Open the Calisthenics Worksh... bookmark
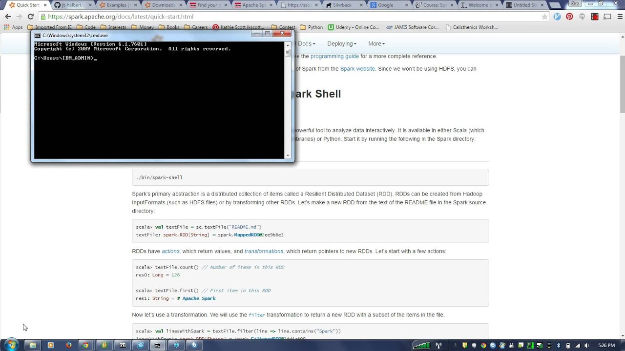The height and width of the screenshot is (351, 625). pyautogui.click(x=472, y=27)
